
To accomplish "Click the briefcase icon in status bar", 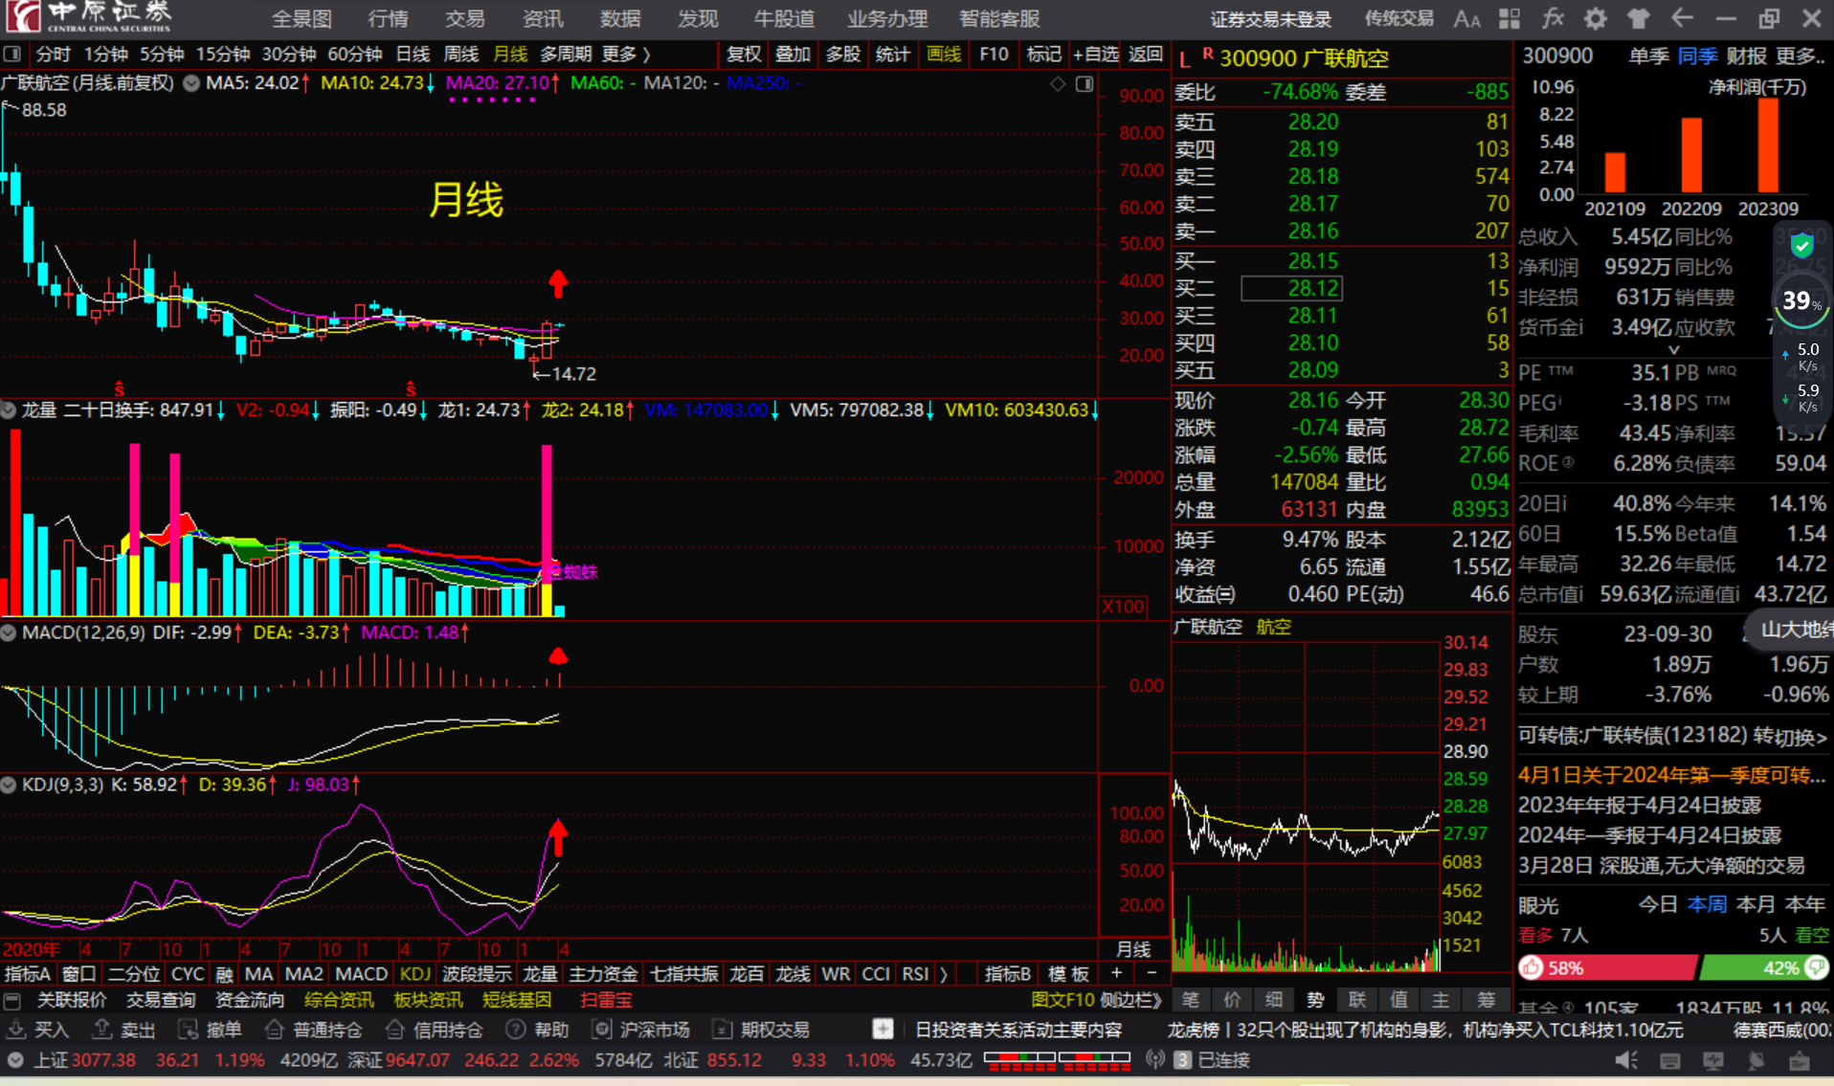I will point(1800,1060).
